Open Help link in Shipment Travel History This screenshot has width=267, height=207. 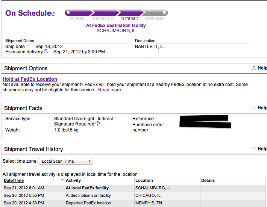[x=262, y=149]
